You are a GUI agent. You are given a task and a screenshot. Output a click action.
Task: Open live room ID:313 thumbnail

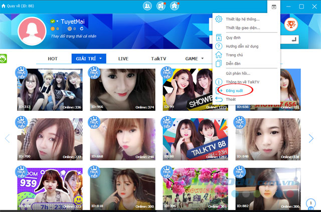pos(50,90)
